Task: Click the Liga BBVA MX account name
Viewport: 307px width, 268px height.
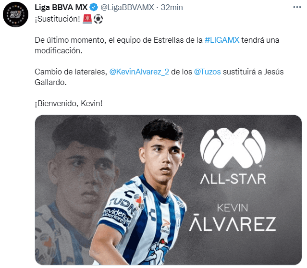Action: [61, 7]
